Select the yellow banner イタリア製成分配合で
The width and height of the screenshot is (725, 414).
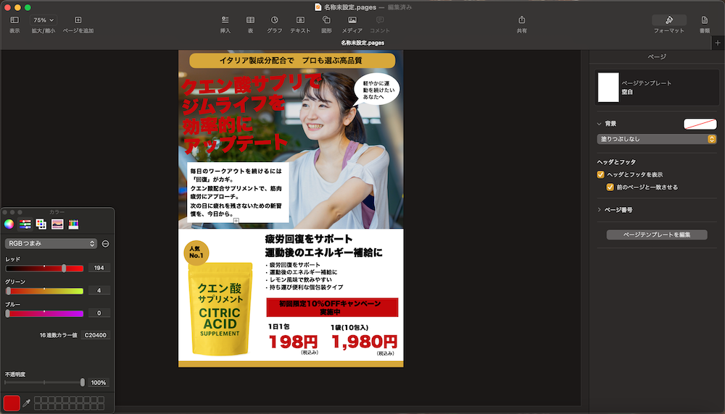coord(292,61)
